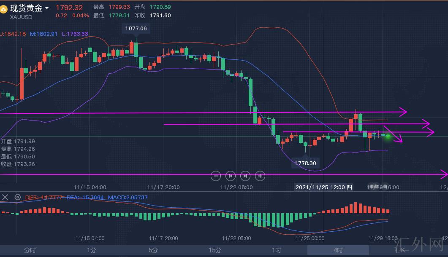Click the 1877.06 high price label
Viewport: 448px width, 257px height.
pyautogui.click(x=136, y=29)
